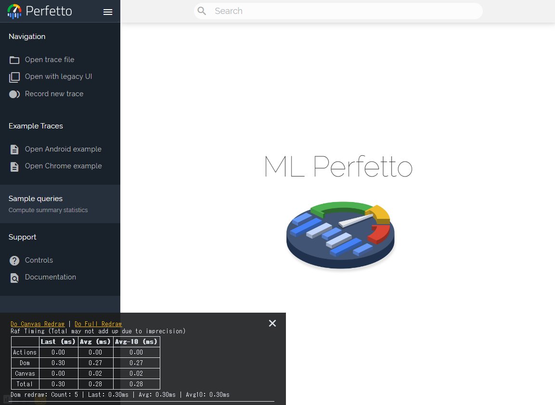The height and width of the screenshot is (405, 555).
Task: Click Dom row Last value 0.30
Action: click(x=58, y=363)
